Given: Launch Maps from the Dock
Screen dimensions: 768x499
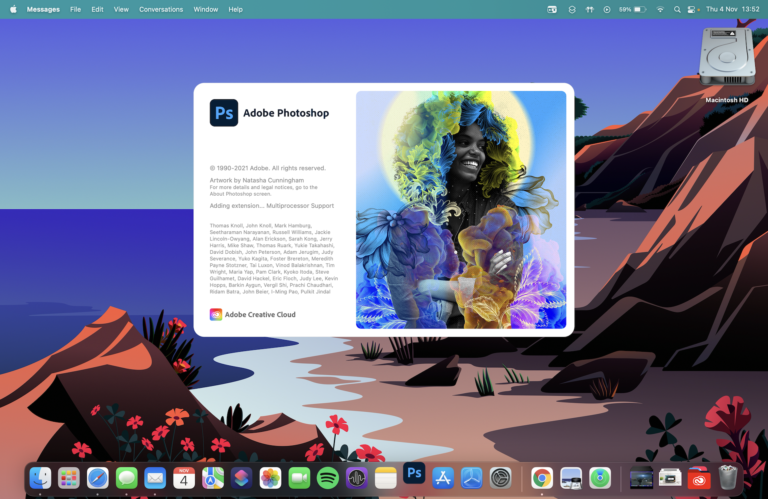Looking at the screenshot, I should point(213,478).
